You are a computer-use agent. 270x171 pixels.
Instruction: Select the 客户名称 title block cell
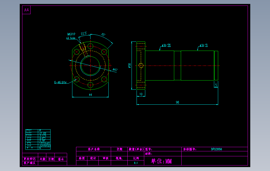coord(94,149)
